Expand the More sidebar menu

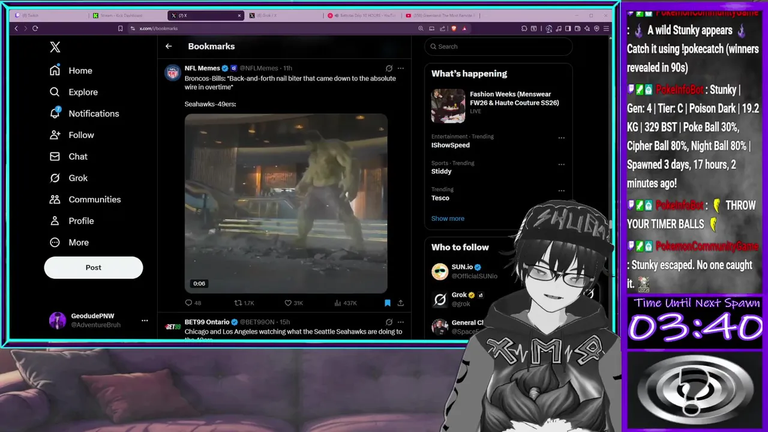tap(69, 242)
